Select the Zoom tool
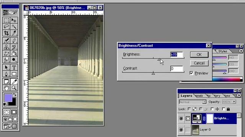 pyautogui.click(x=14, y=88)
